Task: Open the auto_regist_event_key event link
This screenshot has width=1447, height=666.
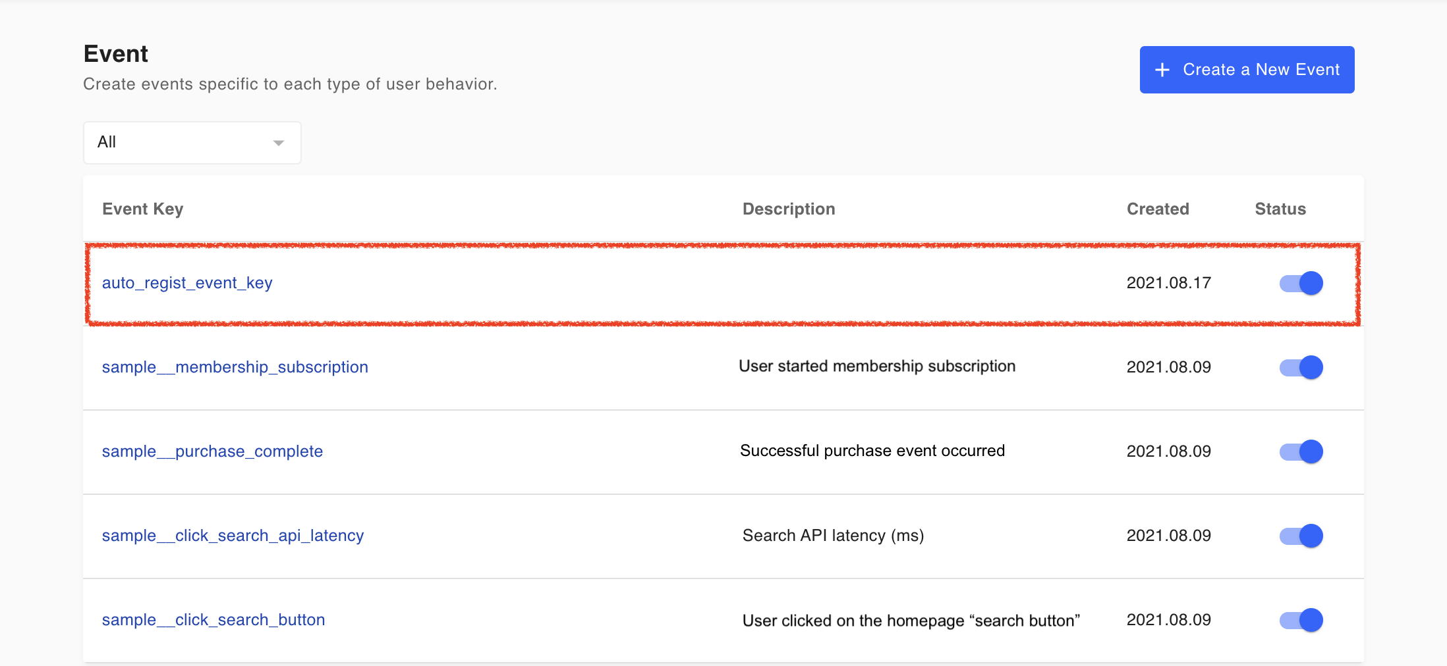Action: pyautogui.click(x=187, y=283)
